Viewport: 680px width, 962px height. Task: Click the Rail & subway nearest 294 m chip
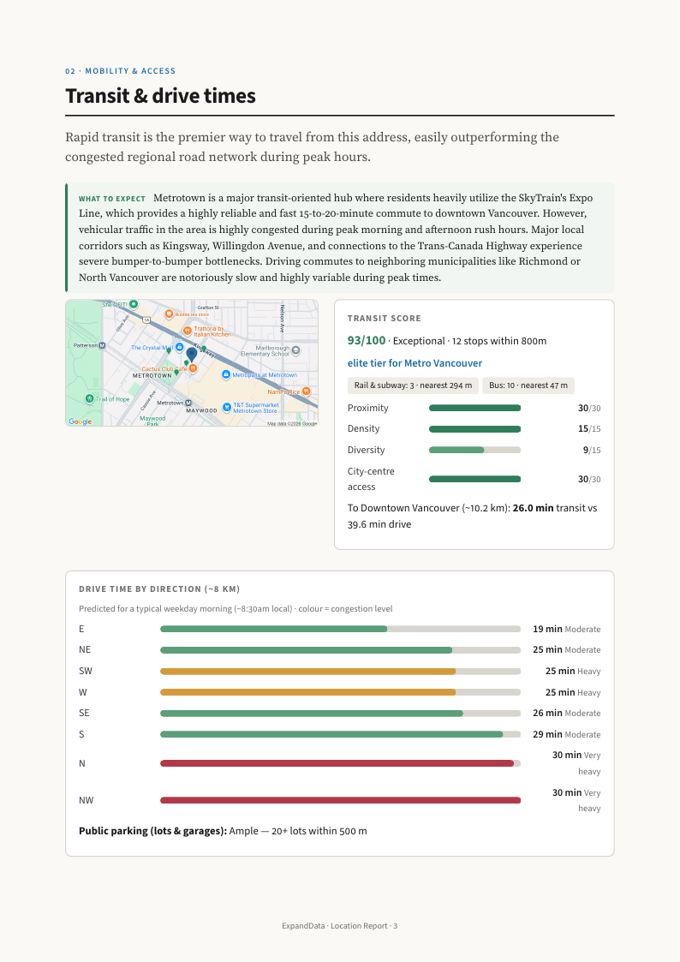pyautogui.click(x=414, y=385)
